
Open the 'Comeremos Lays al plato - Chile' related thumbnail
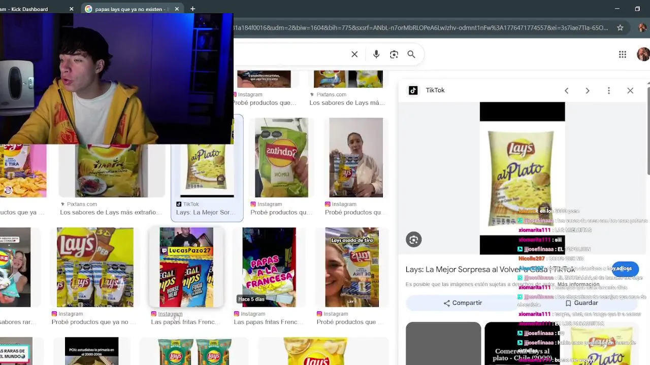[x=522, y=344]
